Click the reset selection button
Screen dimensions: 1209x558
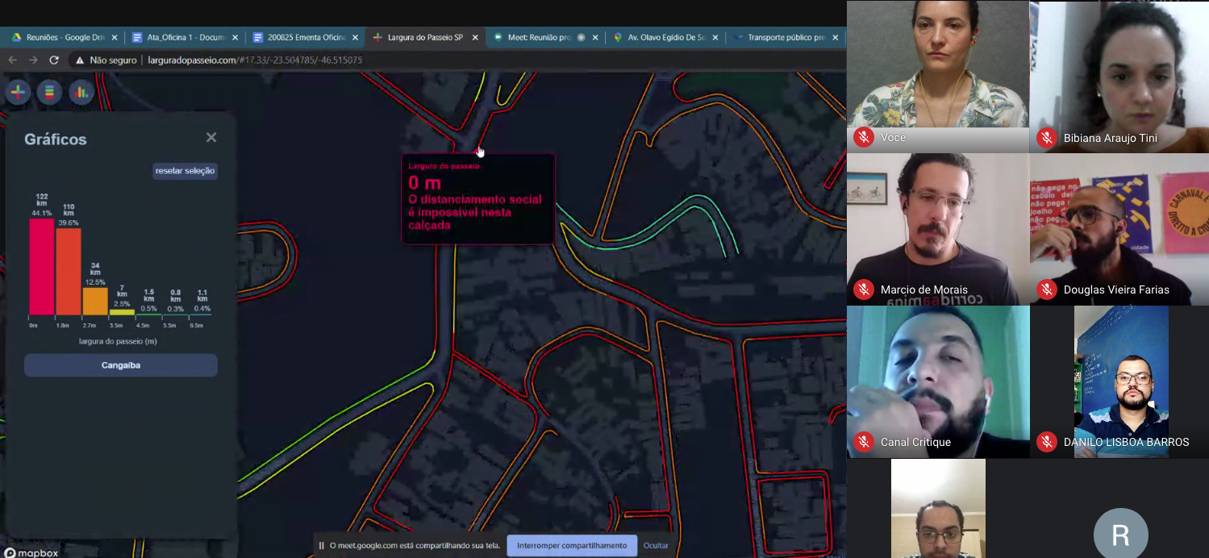click(x=186, y=171)
